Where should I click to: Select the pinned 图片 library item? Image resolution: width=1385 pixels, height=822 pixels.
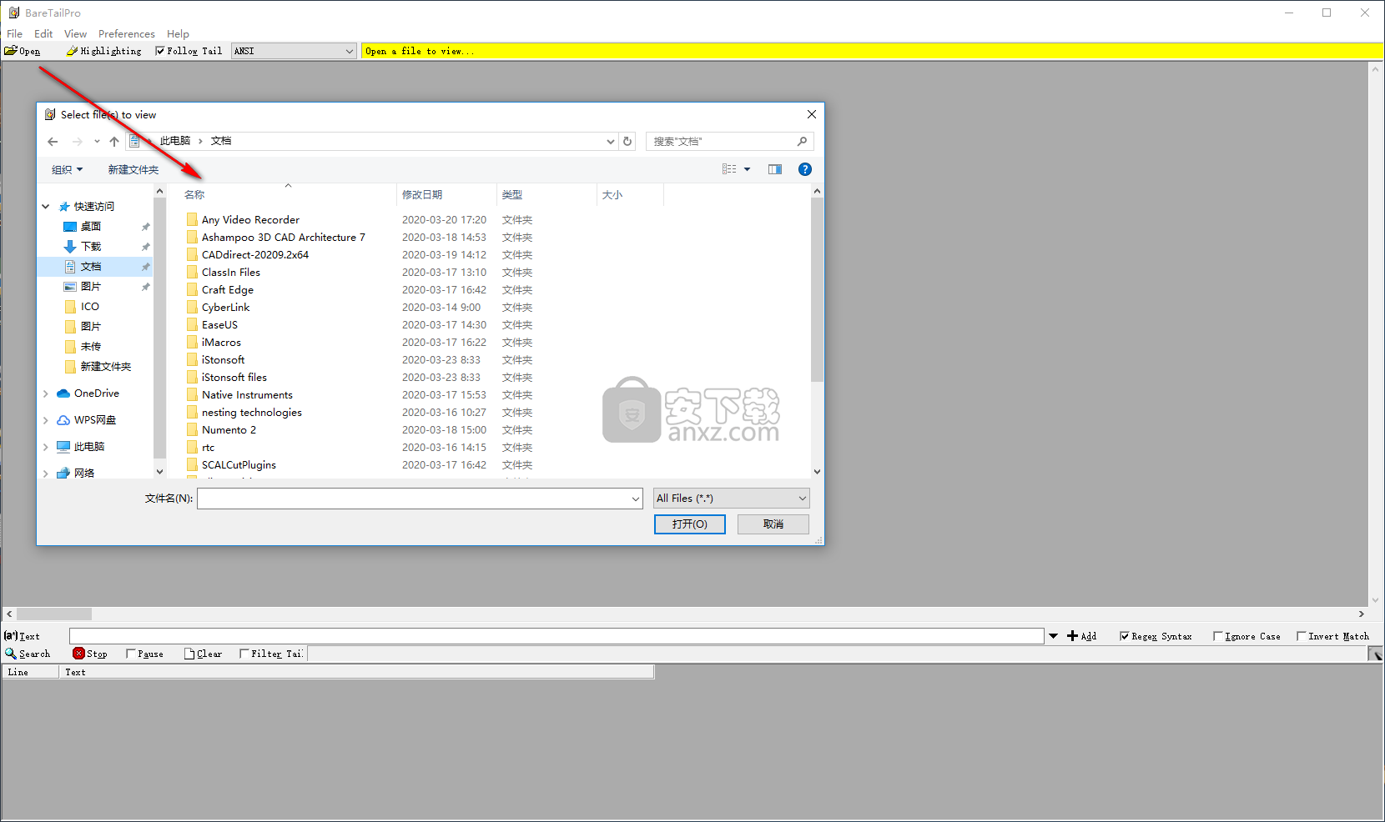click(91, 287)
